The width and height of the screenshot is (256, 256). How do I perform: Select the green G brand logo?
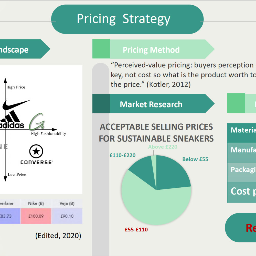pos(37,122)
